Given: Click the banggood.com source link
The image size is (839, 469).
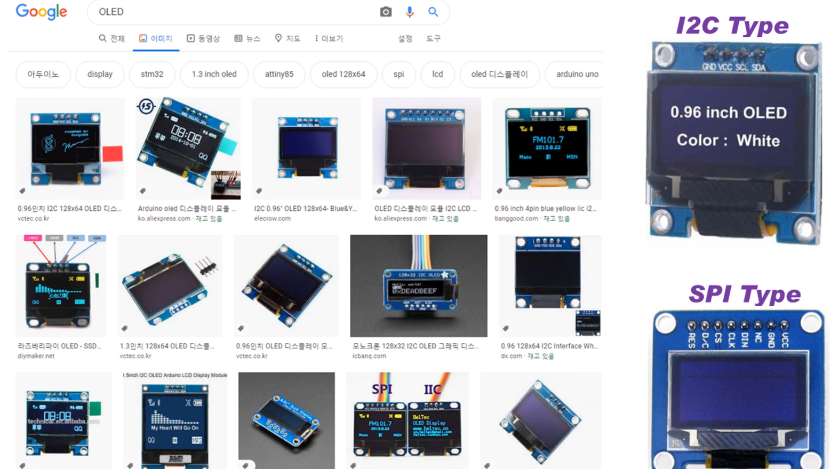Looking at the screenshot, I should [516, 219].
